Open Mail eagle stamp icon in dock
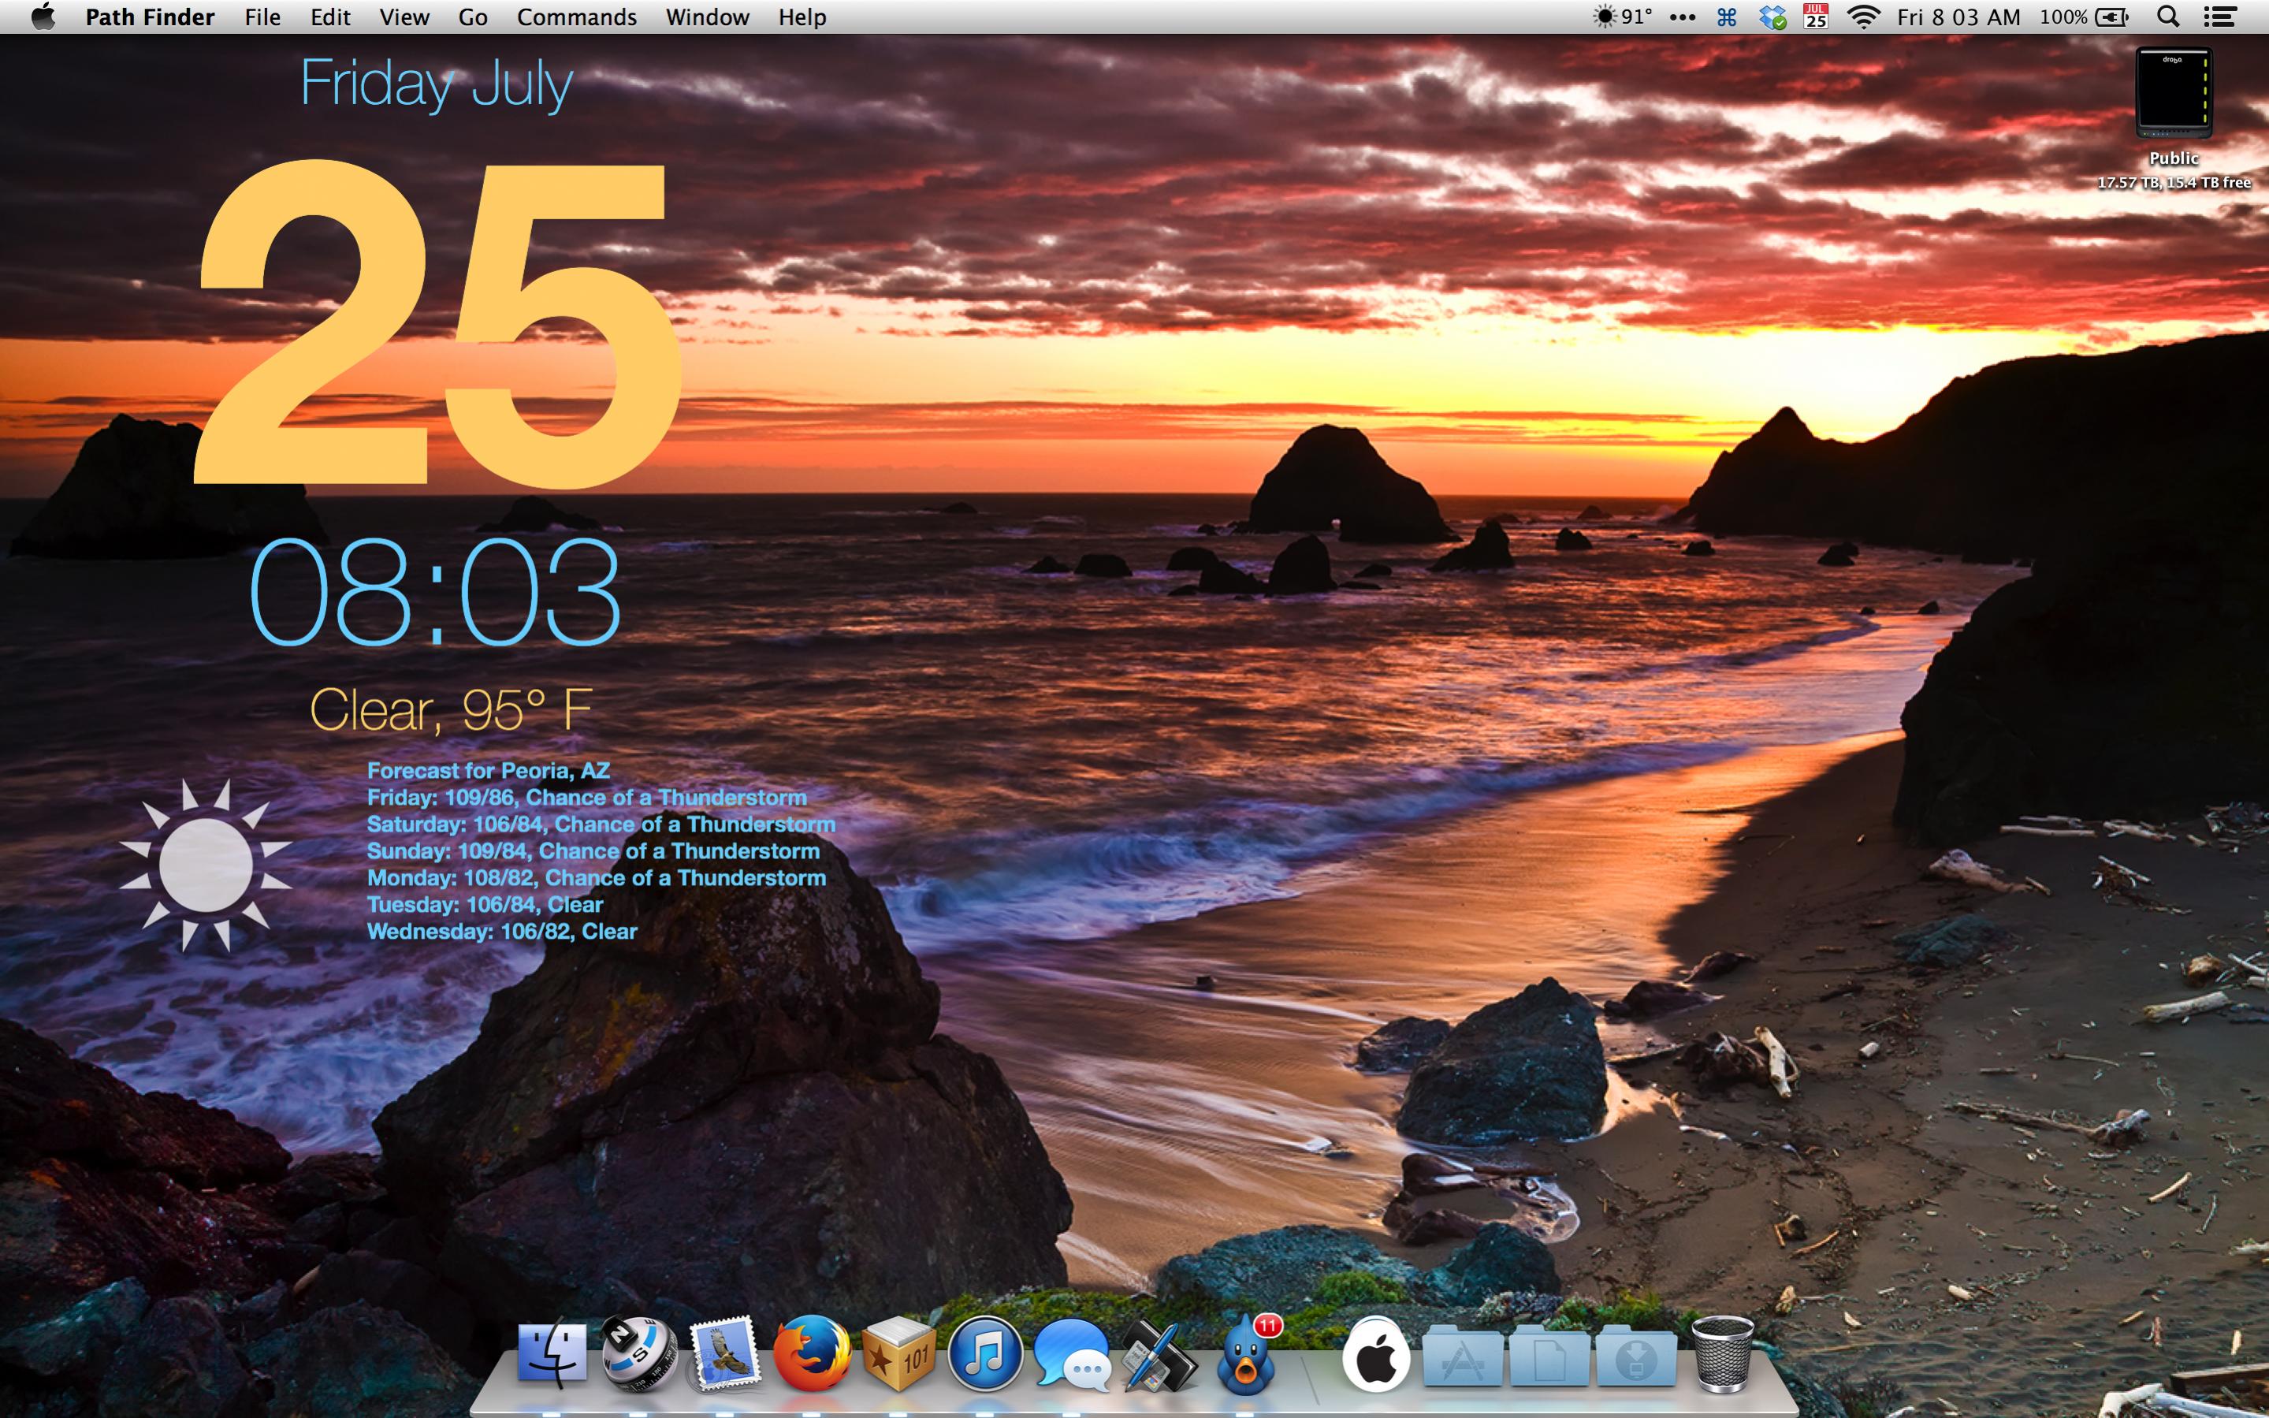Viewport: 2269px width, 1418px height. [x=723, y=1354]
